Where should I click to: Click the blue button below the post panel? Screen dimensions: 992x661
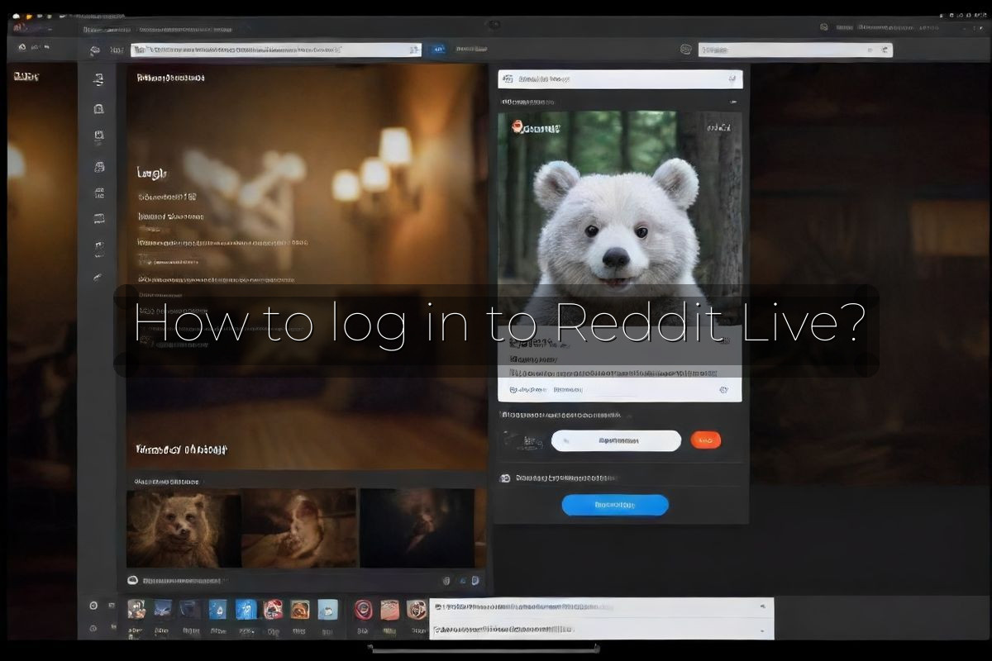[x=614, y=505]
